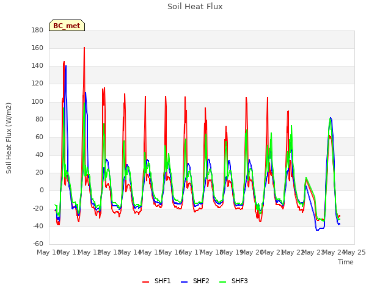
Task: Click the Soil Heat Flux chart title
Action: [x=195, y=7]
